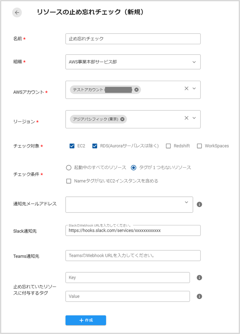Uncheck the EC2 checkbox

tap(72, 146)
